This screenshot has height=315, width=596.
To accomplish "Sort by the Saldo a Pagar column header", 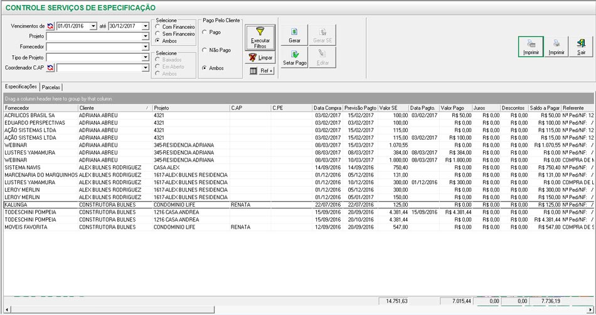I will click(545, 108).
